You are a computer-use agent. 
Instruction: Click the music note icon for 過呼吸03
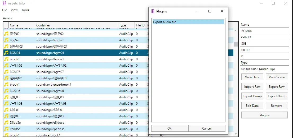(x=6, y=47)
